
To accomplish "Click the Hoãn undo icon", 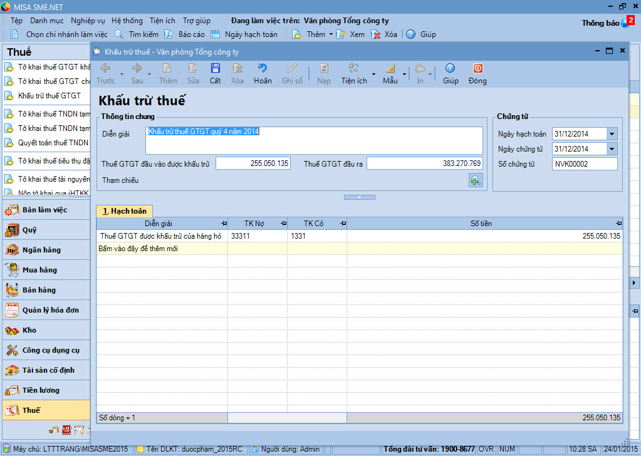I will coord(263,70).
